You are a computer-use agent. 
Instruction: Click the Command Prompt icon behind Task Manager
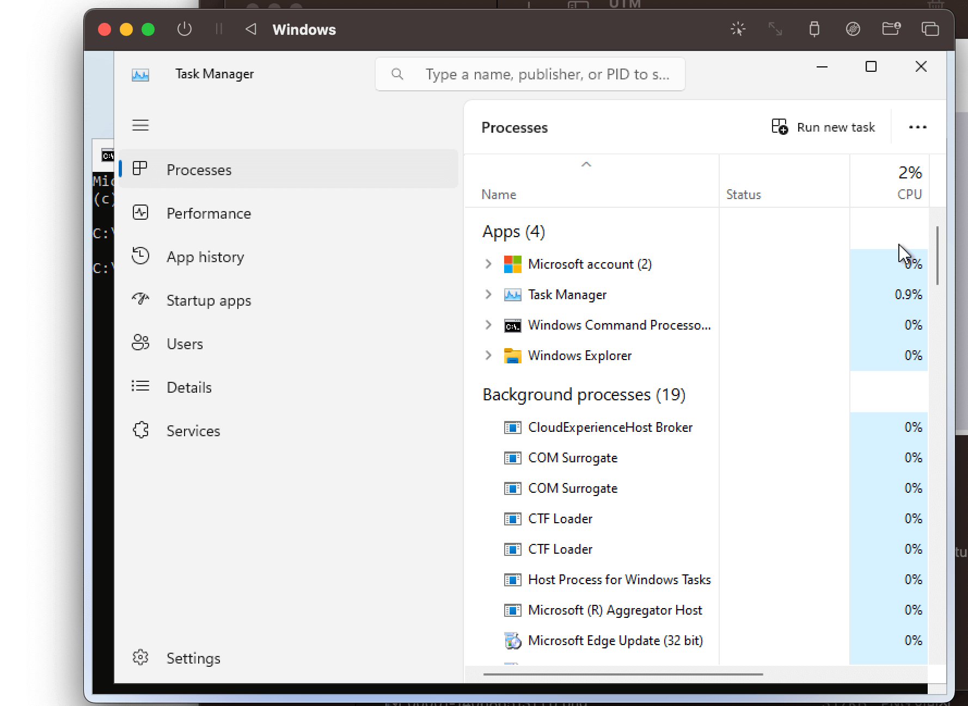tap(108, 156)
